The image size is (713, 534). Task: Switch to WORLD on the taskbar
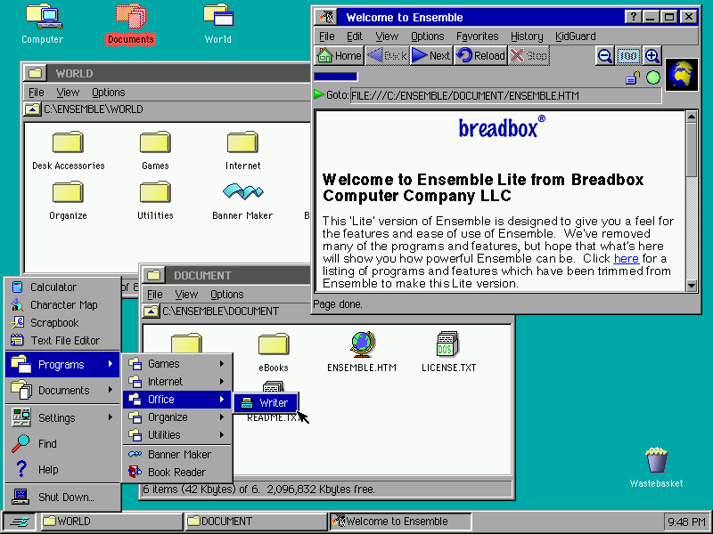pos(111,522)
